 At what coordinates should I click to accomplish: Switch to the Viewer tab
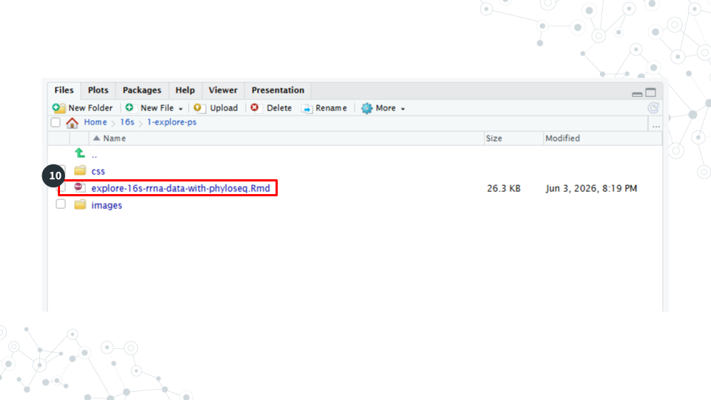(223, 90)
